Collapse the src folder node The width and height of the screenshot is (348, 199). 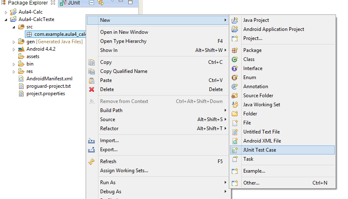pyautogui.click(x=14, y=27)
